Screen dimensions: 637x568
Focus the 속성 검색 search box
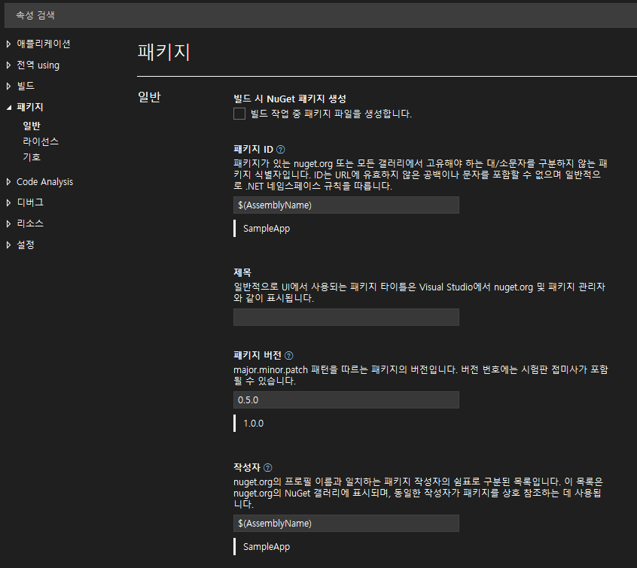[321, 16]
